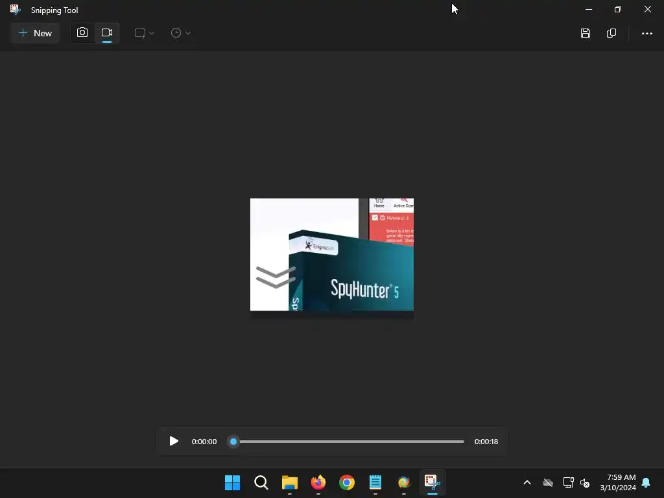Image resolution: width=664 pixels, height=498 pixels.
Task: Click the 0:00:18 total duration label
Action: (x=486, y=442)
